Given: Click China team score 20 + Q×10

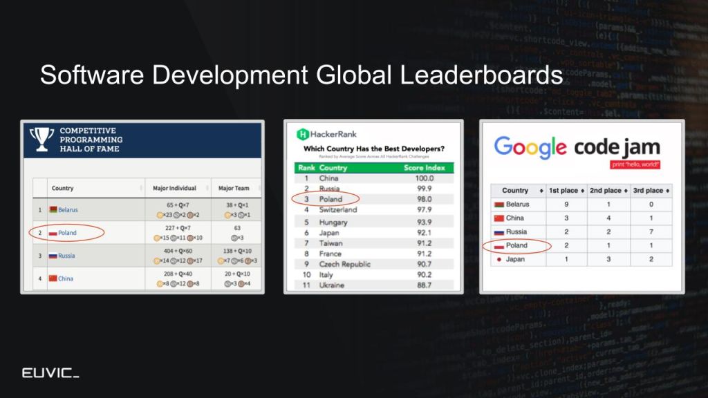Looking at the screenshot, I should 237,274.
